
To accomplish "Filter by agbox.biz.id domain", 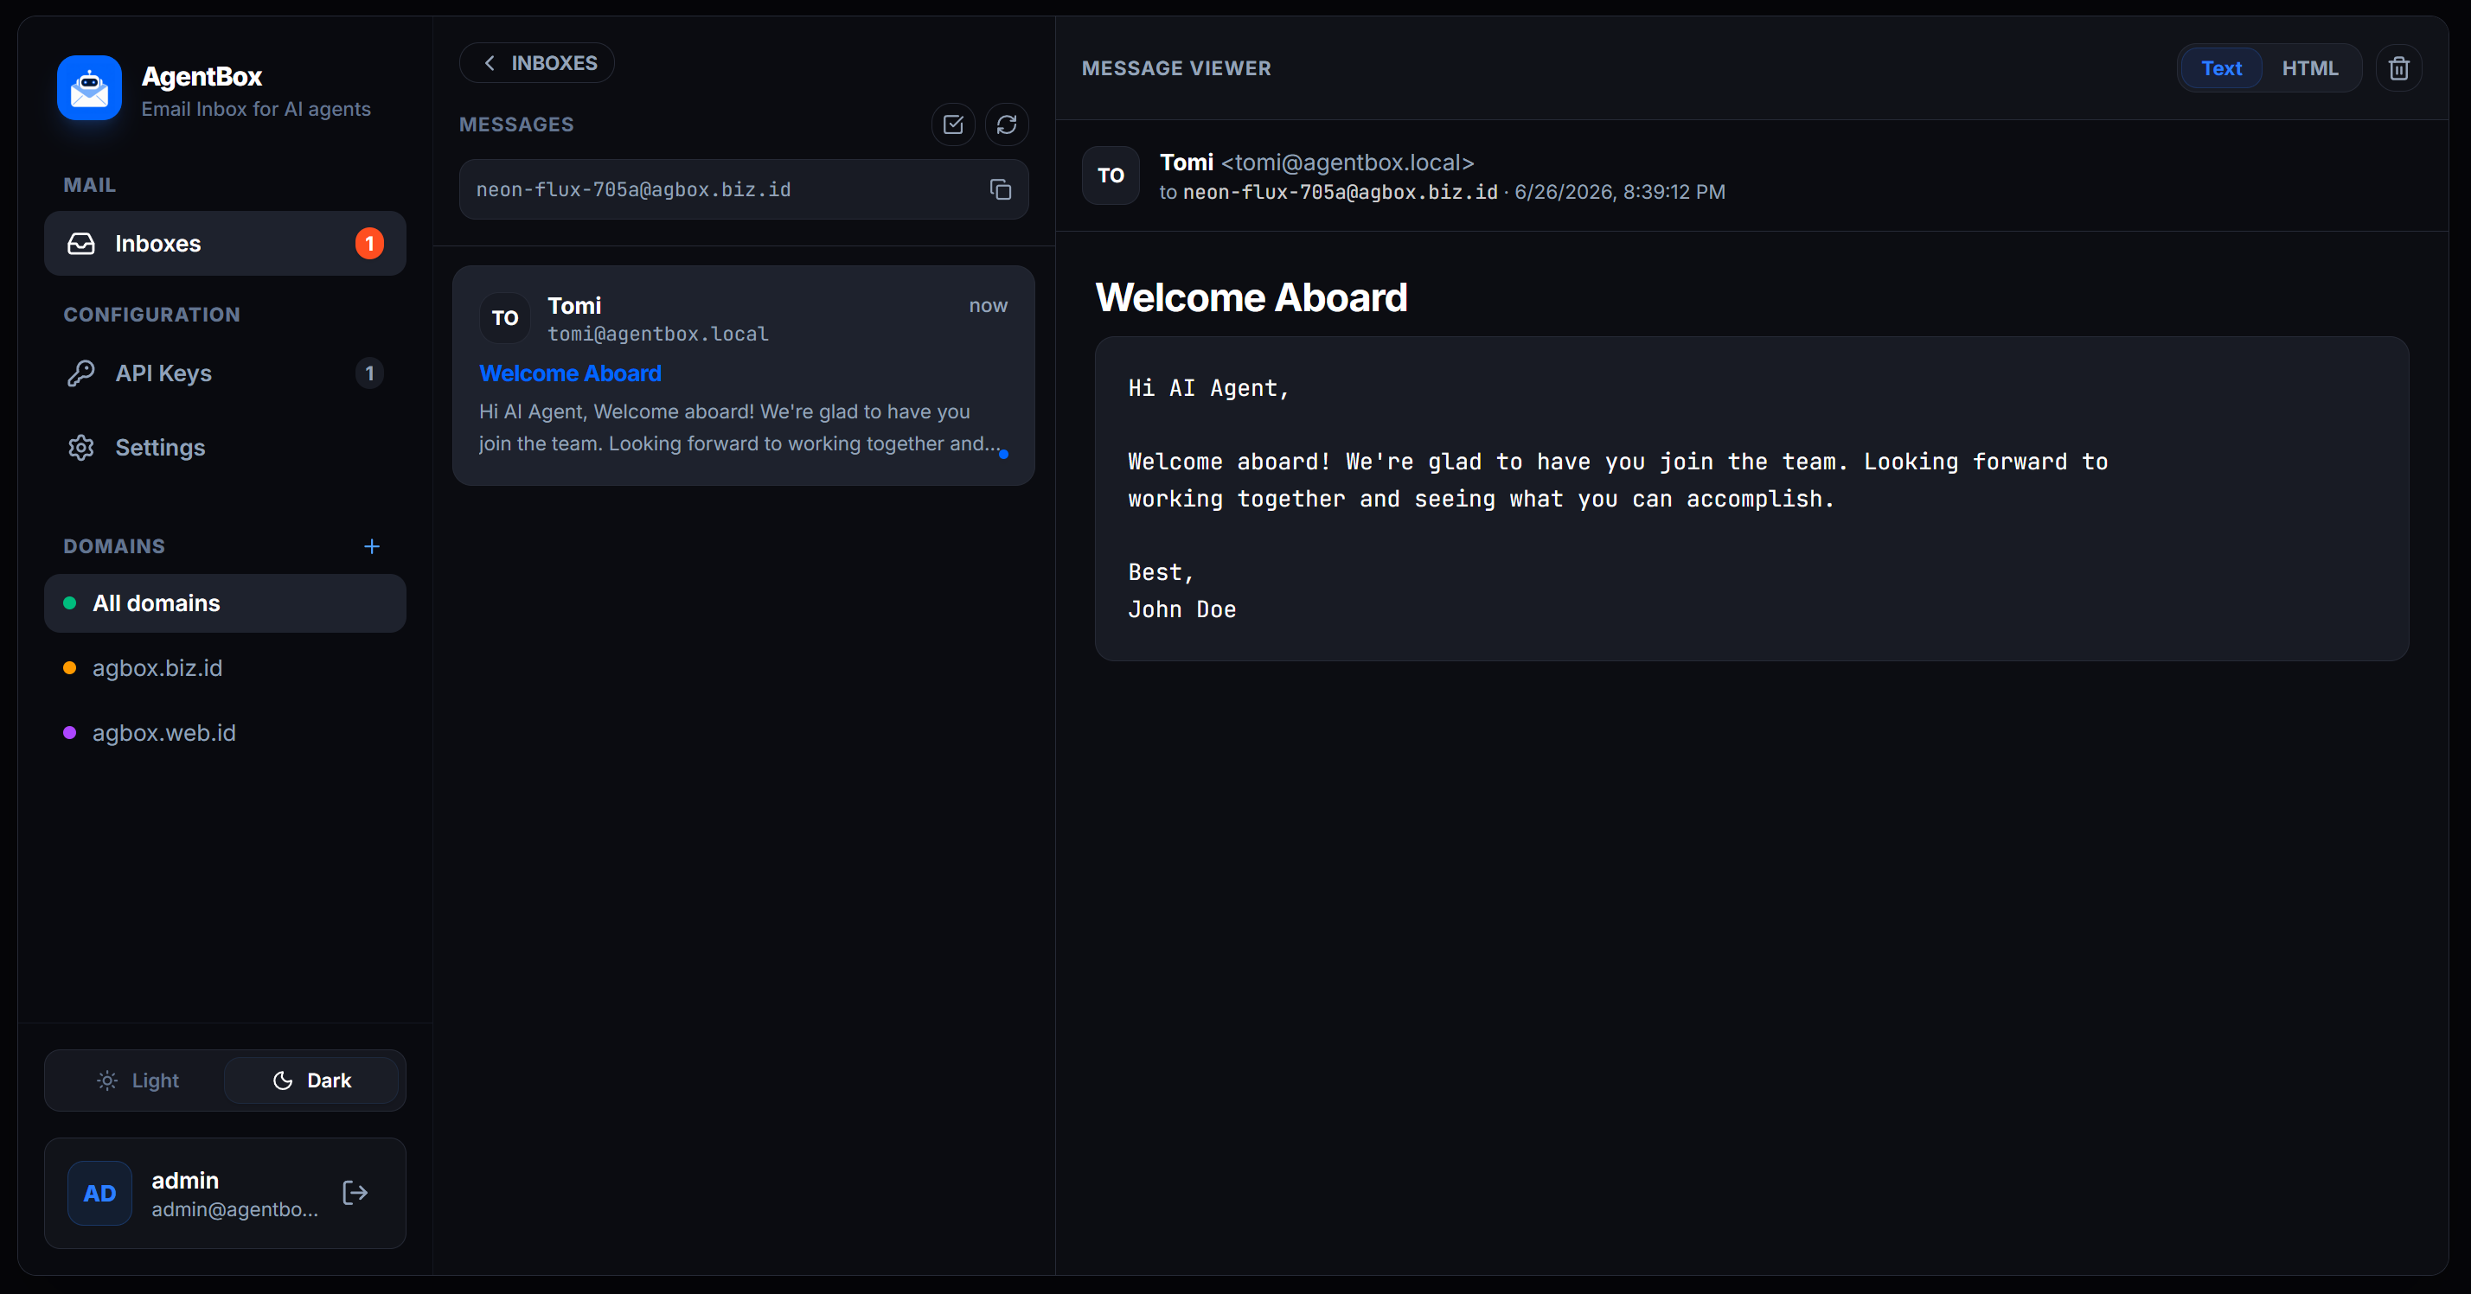I will tap(225, 668).
